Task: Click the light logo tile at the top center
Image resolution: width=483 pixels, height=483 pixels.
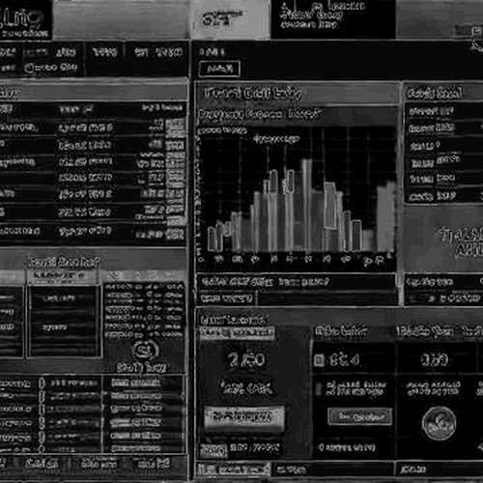Action: [x=231, y=19]
